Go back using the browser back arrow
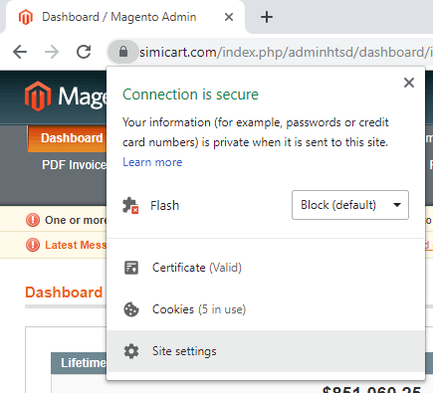 pos(20,52)
